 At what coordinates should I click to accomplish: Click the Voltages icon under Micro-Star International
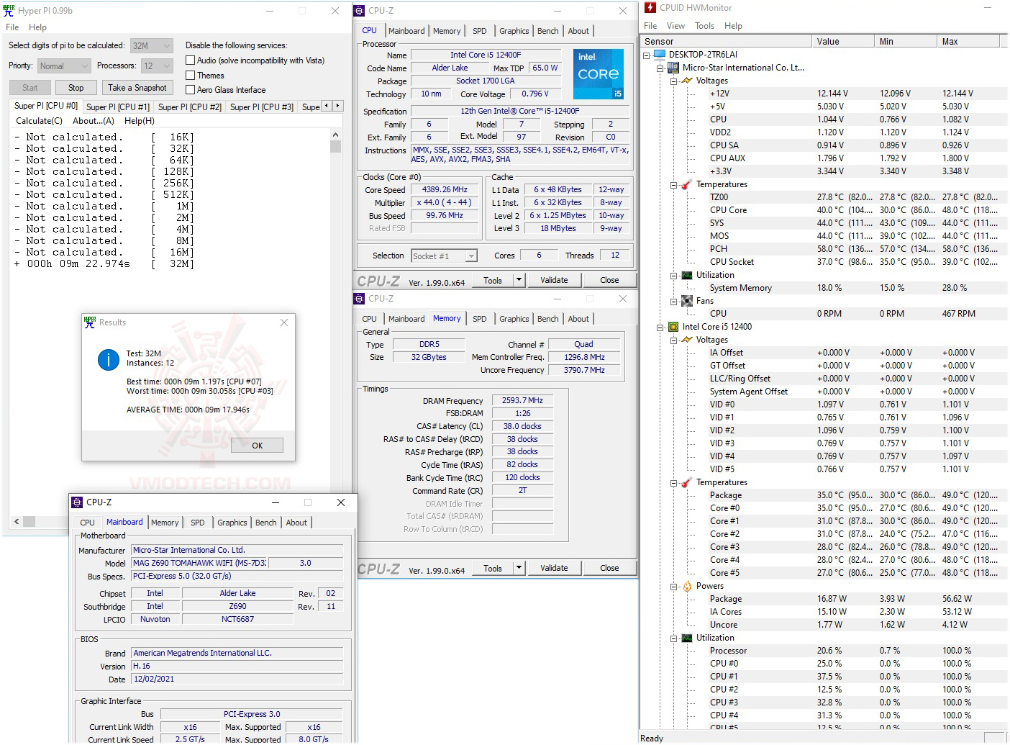[x=687, y=81]
